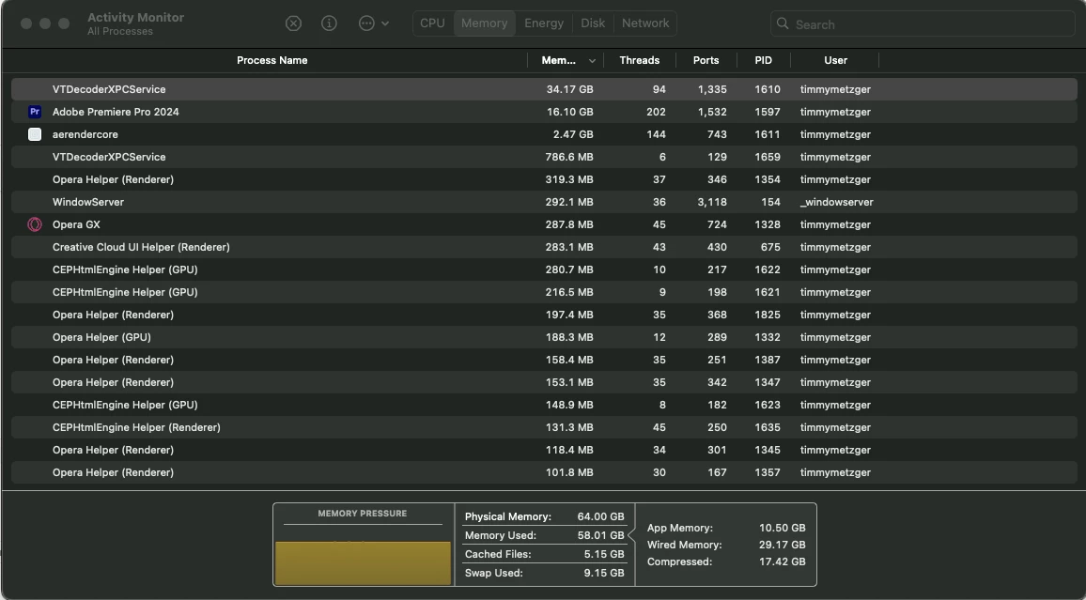Image resolution: width=1086 pixels, height=600 pixels.
Task: Select Opera Helper (Renderer) PID 1354
Action: (544, 179)
